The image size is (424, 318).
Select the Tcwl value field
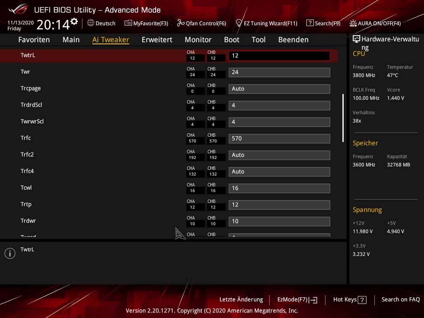pos(279,188)
